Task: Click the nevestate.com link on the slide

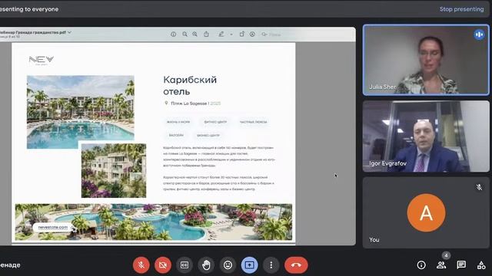Action: click(x=53, y=227)
